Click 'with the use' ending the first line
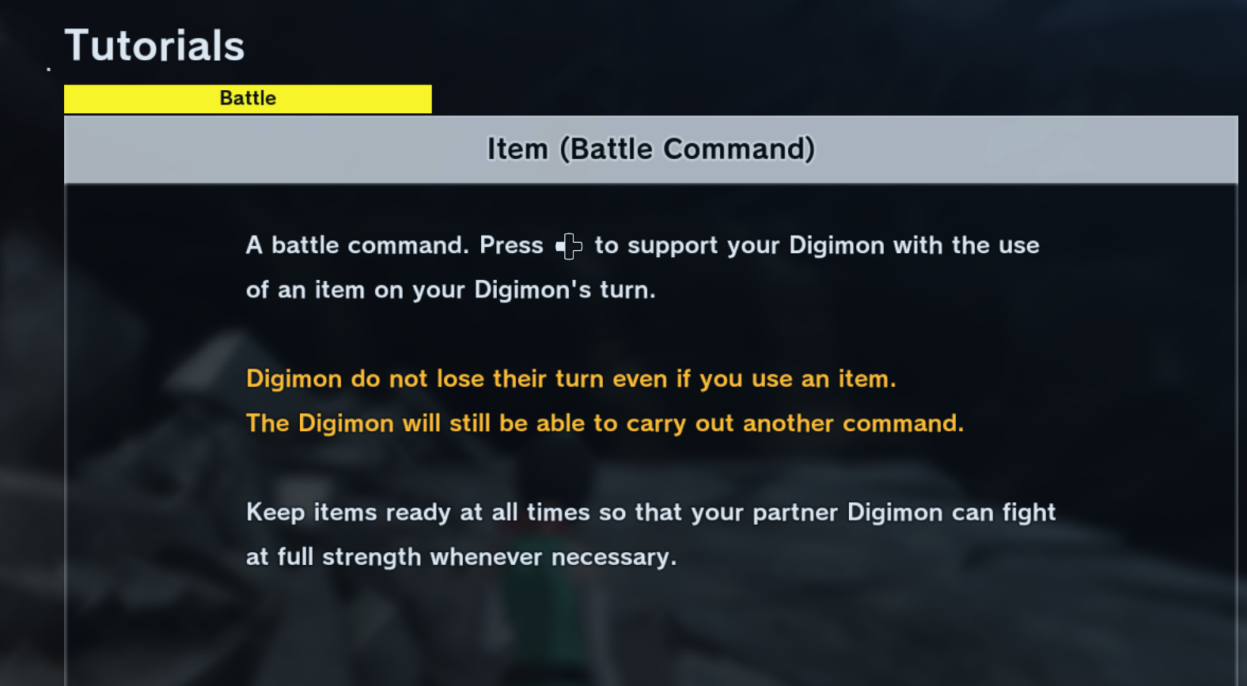This screenshot has width=1247, height=686. point(966,245)
